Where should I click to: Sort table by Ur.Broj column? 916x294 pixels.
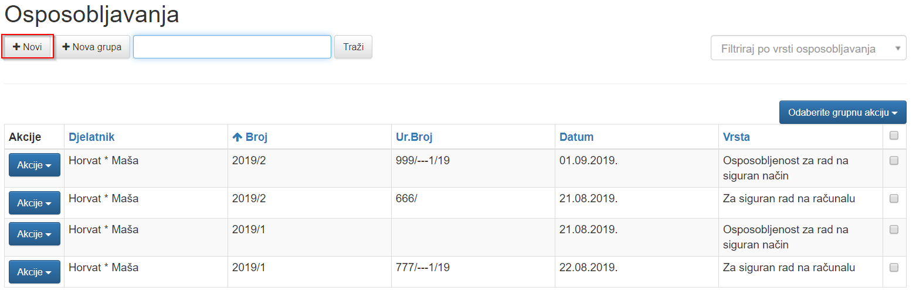(414, 137)
